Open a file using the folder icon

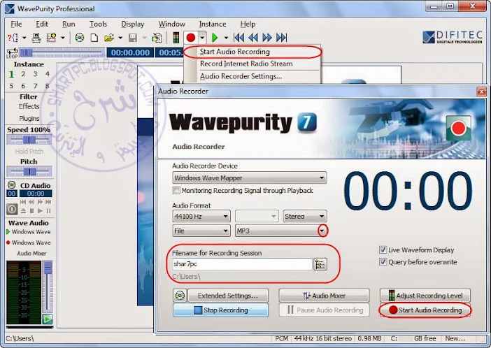(109, 38)
